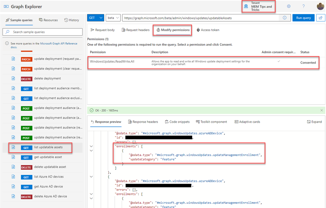Switch to History tab
The height and width of the screenshot is (208, 326).
[x=72, y=20]
